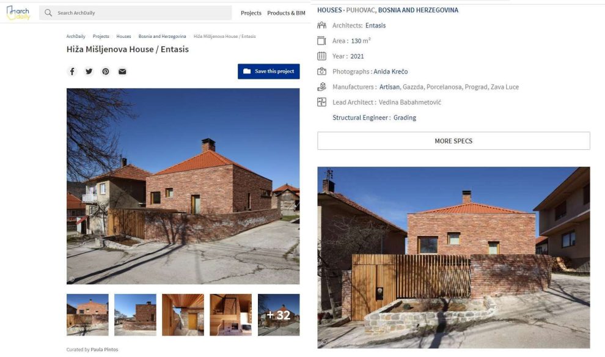Share project on Twitter
This screenshot has height=357, width=605.
pyautogui.click(x=89, y=72)
